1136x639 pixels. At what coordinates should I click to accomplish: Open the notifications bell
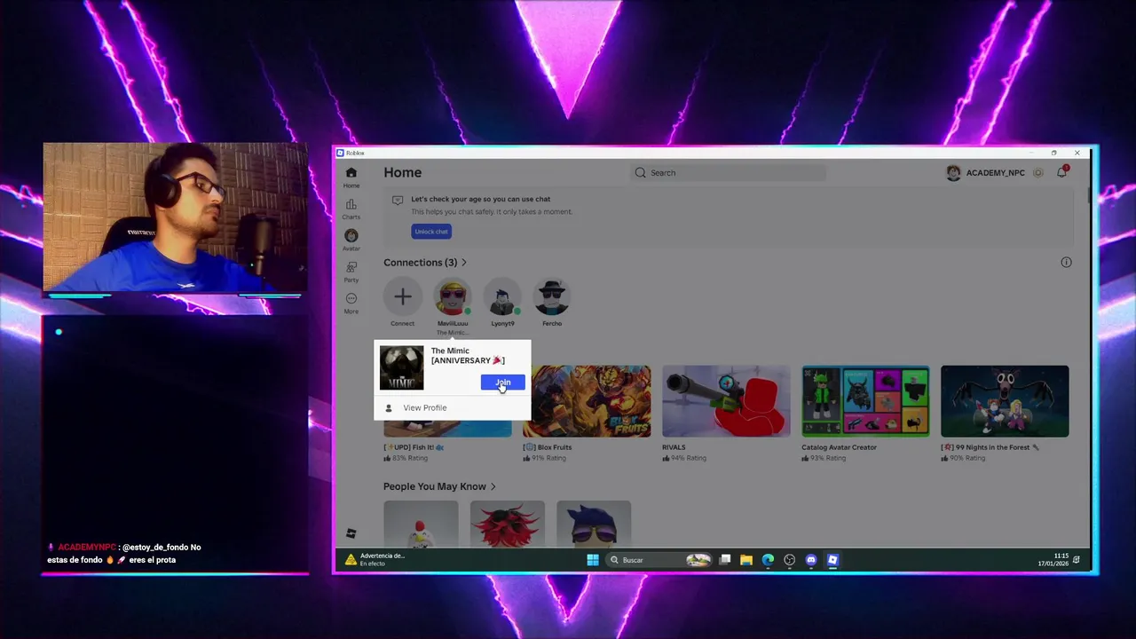[1061, 172]
